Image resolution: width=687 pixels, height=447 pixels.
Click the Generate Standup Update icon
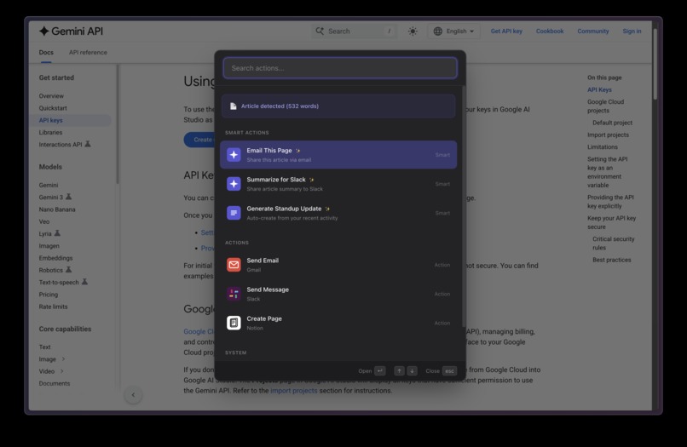(234, 213)
